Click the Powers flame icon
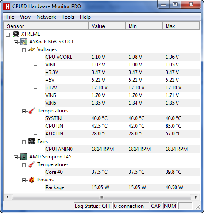 pyautogui.click(x=32, y=180)
